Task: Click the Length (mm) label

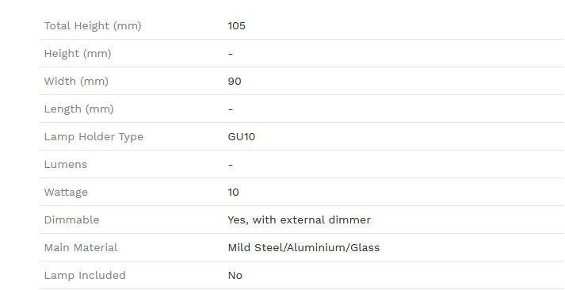Action: point(79,109)
